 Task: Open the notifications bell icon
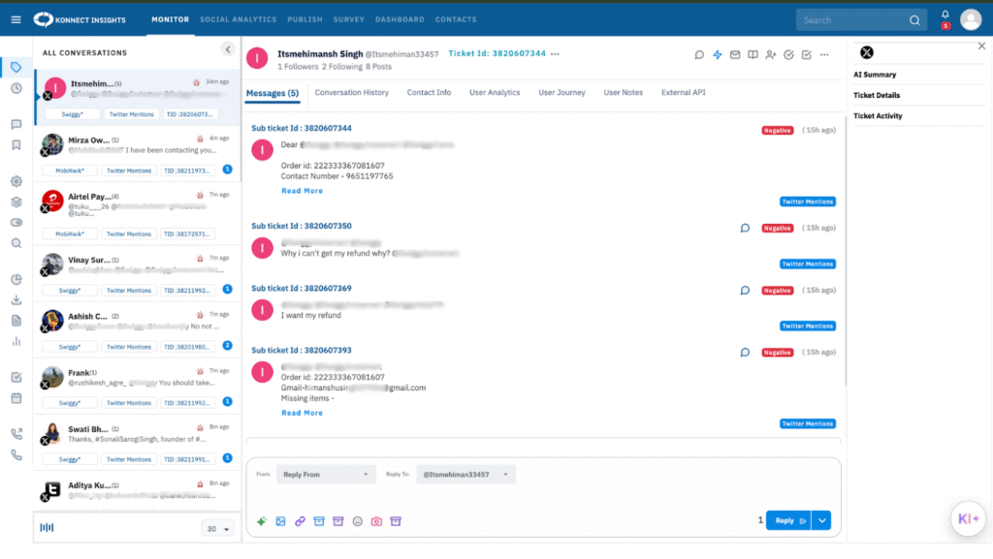(x=945, y=16)
